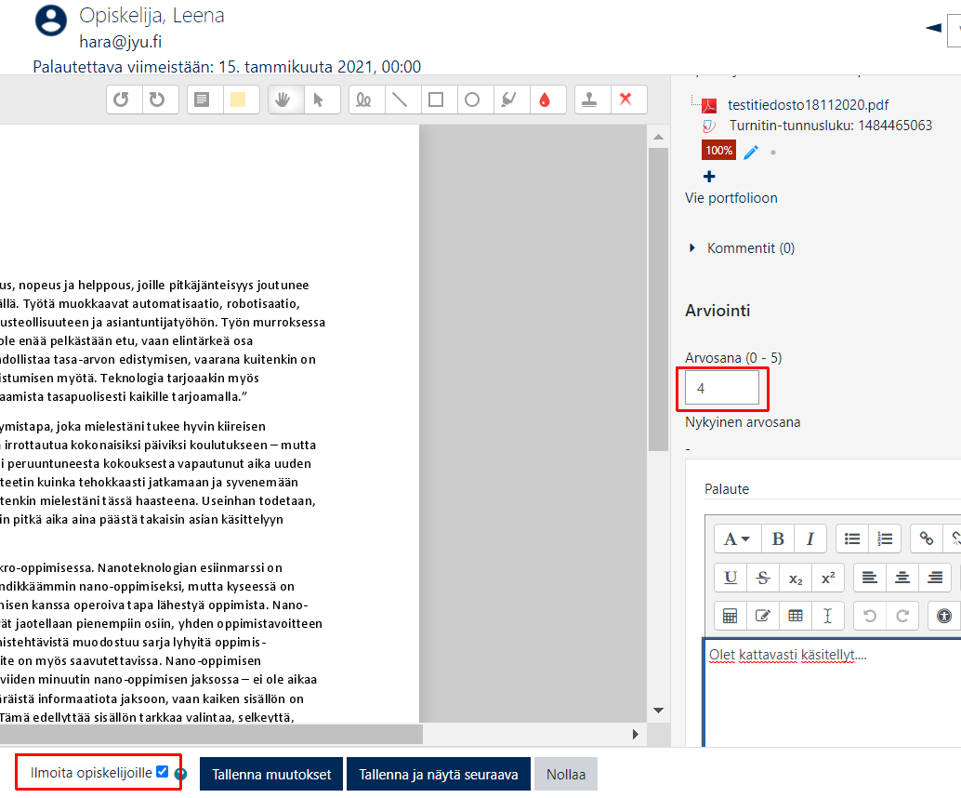Click the yellow comment color swatch
The width and height of the screenshot is (961, 798).
pos(238,100)
